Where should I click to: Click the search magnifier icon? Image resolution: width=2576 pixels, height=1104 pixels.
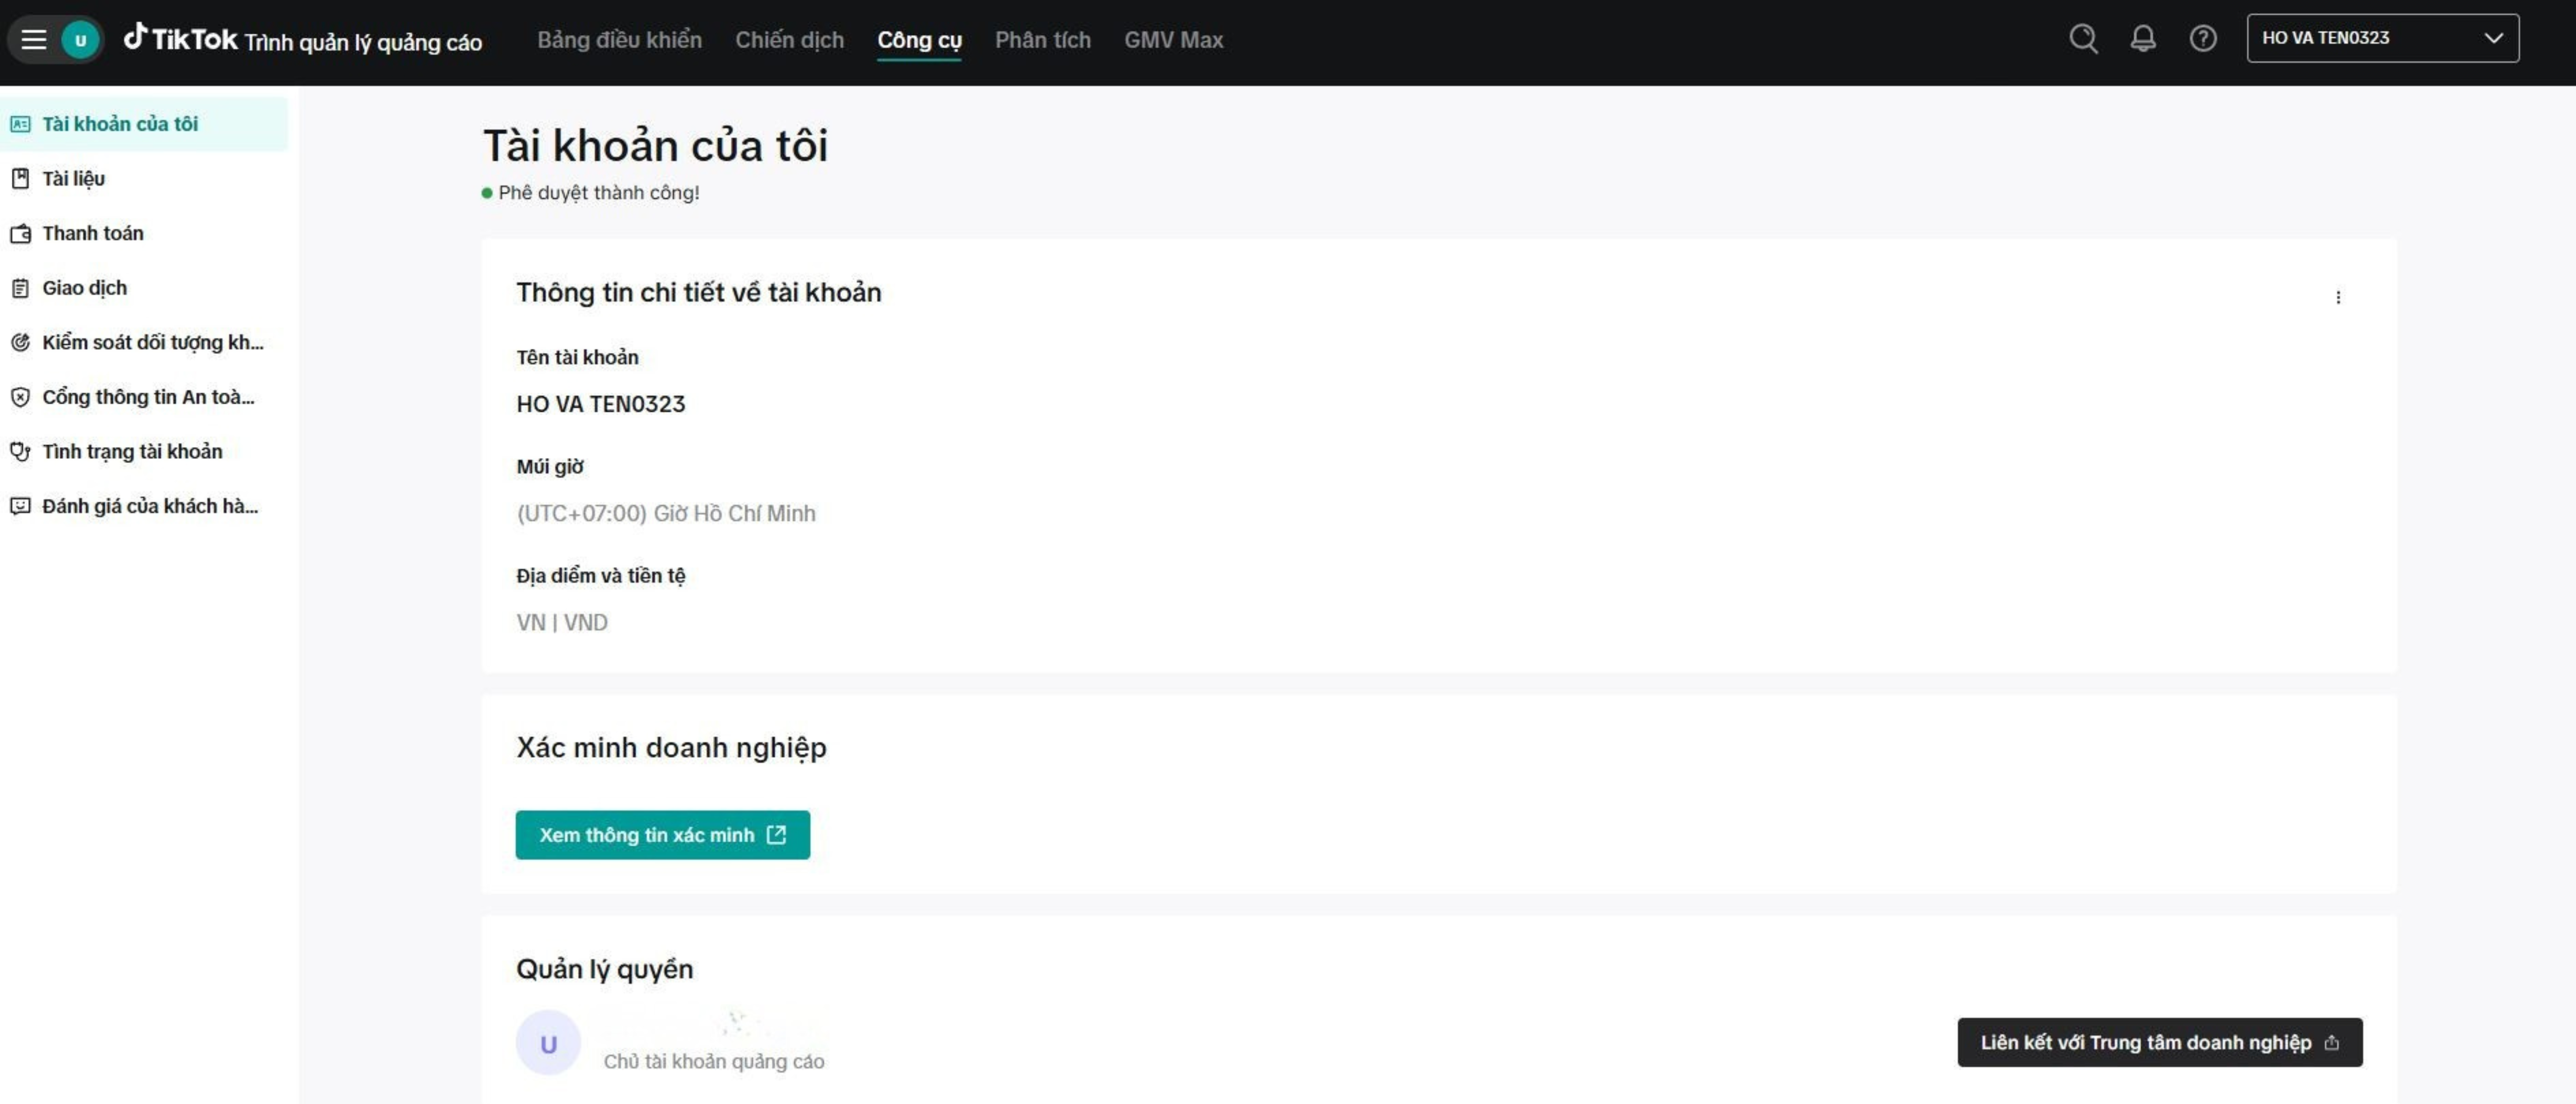pyautogui.click(x=2083, y=39)
